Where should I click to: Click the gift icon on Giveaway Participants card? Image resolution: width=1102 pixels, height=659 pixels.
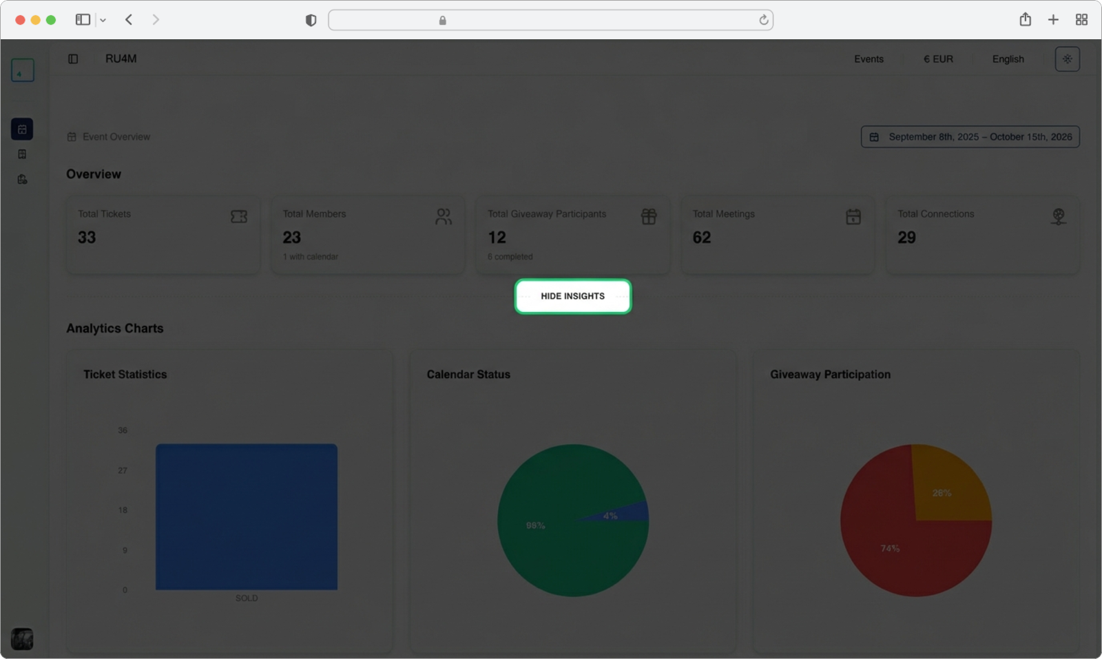[649, 217]
